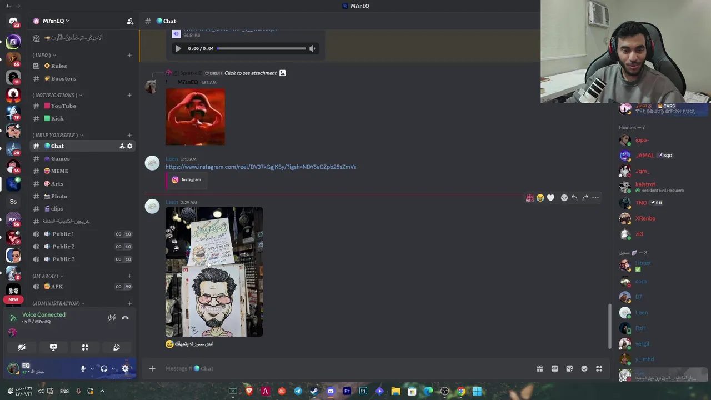Add a channel to HELP YOURSELF category
This screenshot has height=400, width=711.
click(x=129, y=135)
